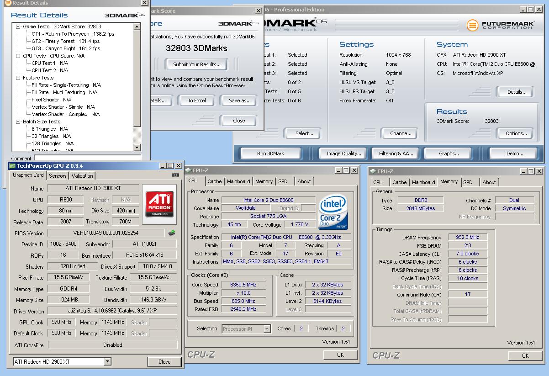Switch to the Validation tab in GPU-Z
Image resolution: width=549 pixels, height=376 pixels.
point(82,176)
